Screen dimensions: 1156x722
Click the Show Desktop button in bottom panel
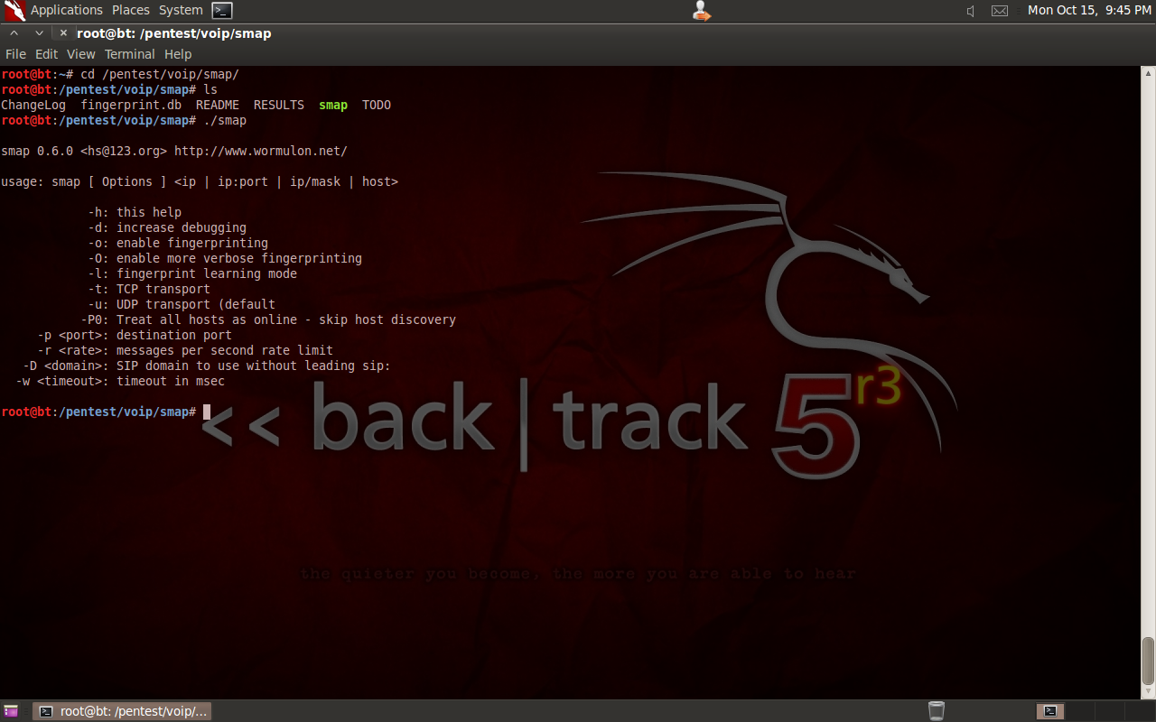11,711
